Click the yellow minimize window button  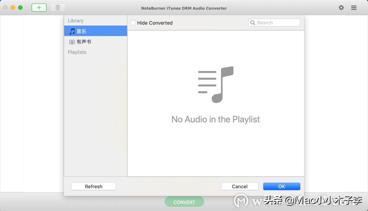click(x=13, y=8)
